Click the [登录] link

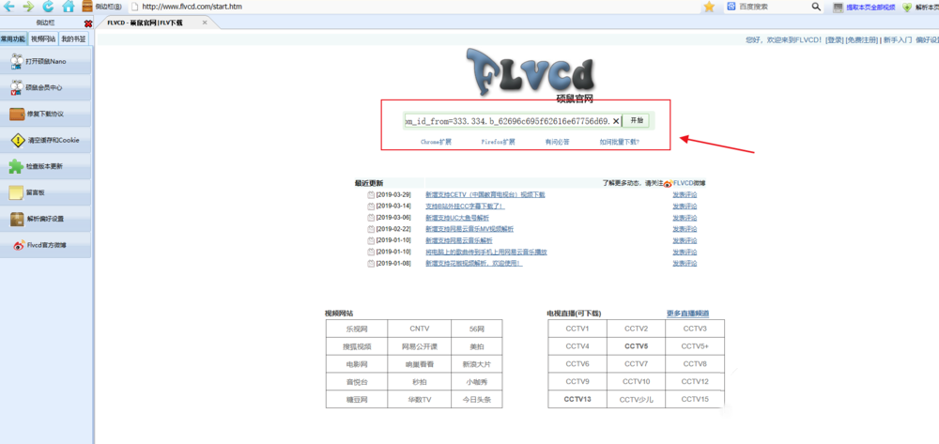834,40
